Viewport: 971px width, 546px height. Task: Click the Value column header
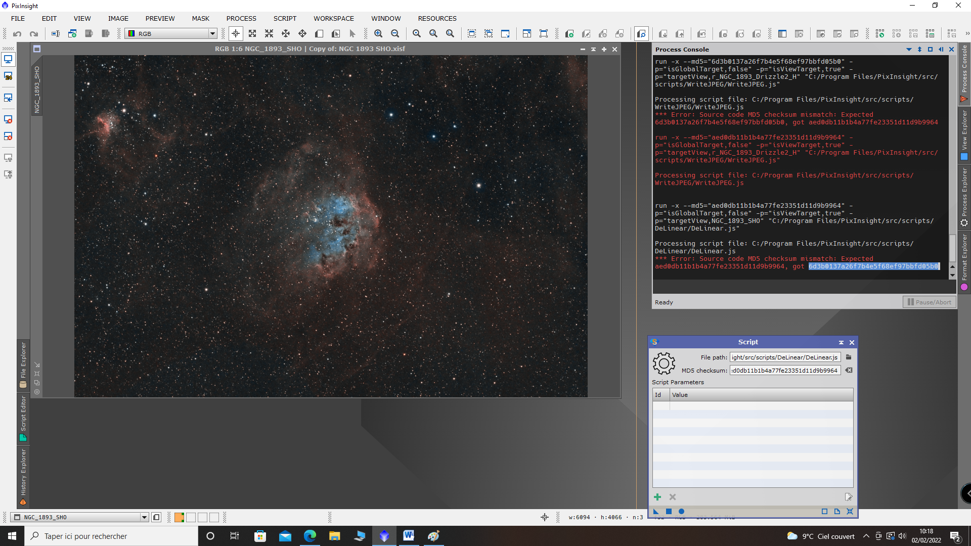[761, 395]
